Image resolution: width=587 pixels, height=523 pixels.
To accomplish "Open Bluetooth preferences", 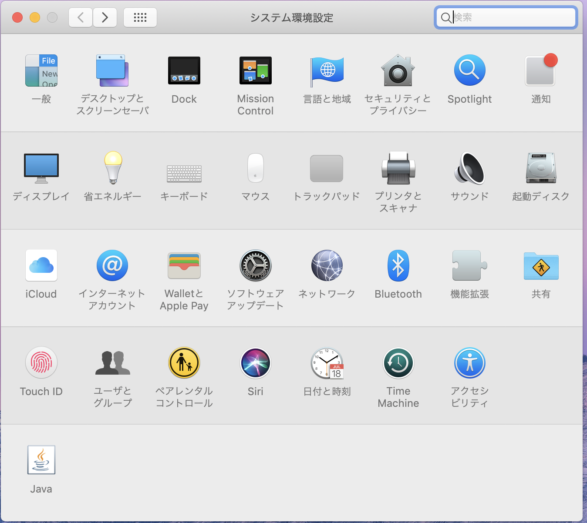I will point(398,265).
